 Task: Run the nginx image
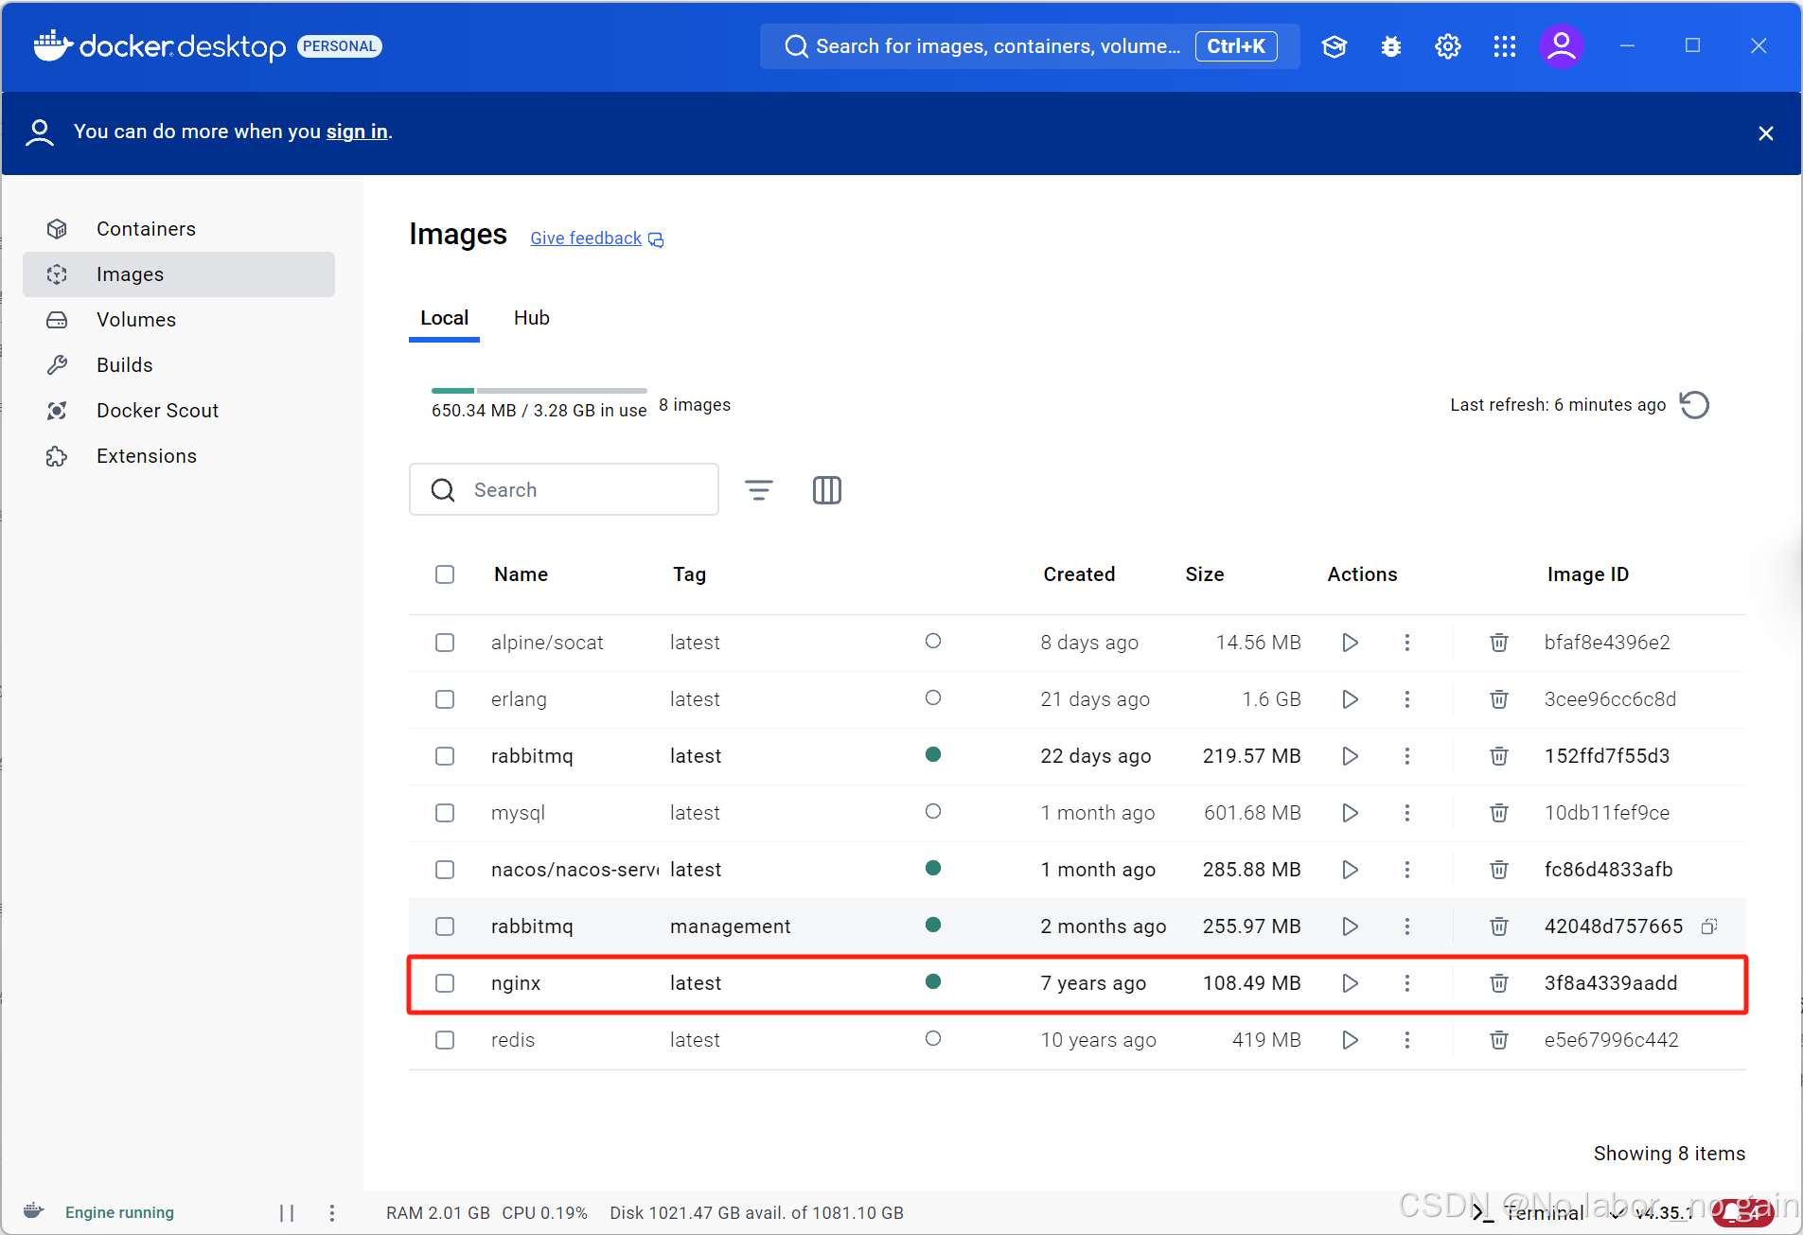coord(1351,983)
